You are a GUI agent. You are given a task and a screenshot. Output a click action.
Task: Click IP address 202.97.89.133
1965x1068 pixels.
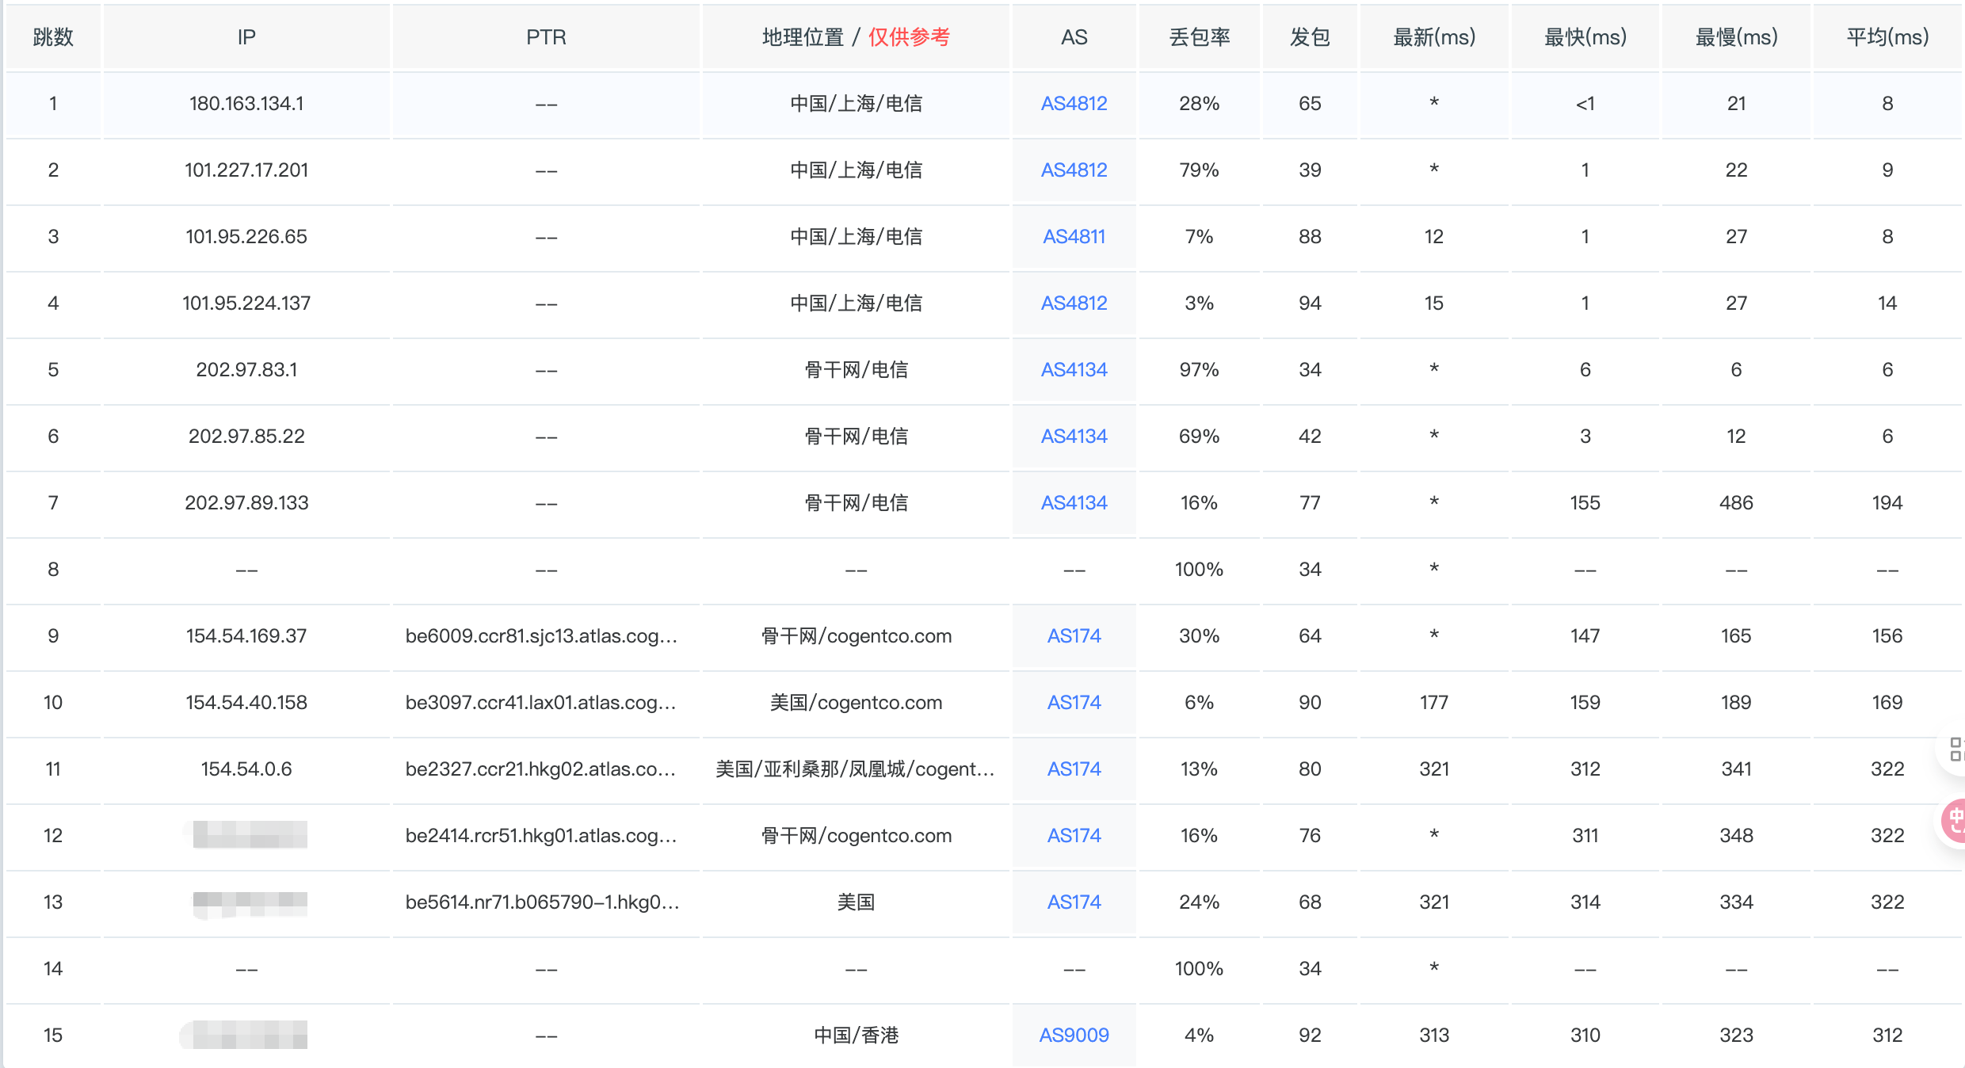coord(246,503)
